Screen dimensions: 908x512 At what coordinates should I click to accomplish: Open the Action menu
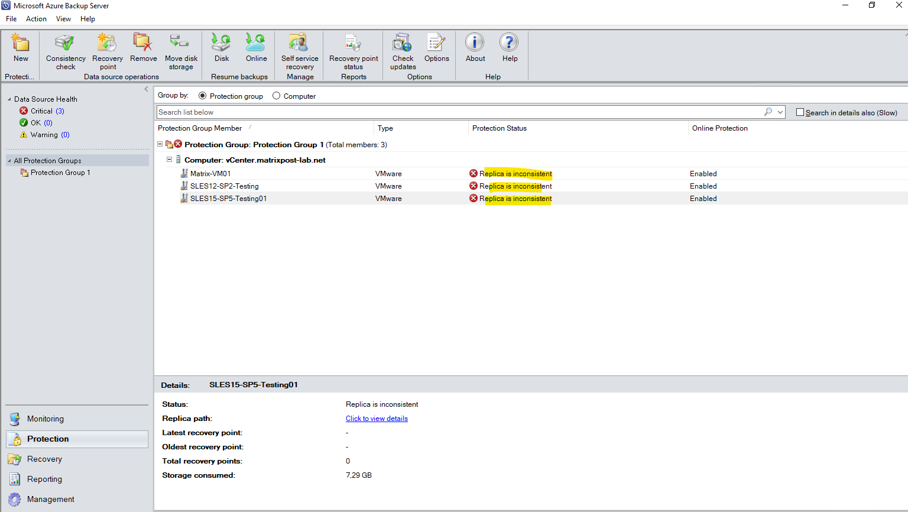coord(36,19)
